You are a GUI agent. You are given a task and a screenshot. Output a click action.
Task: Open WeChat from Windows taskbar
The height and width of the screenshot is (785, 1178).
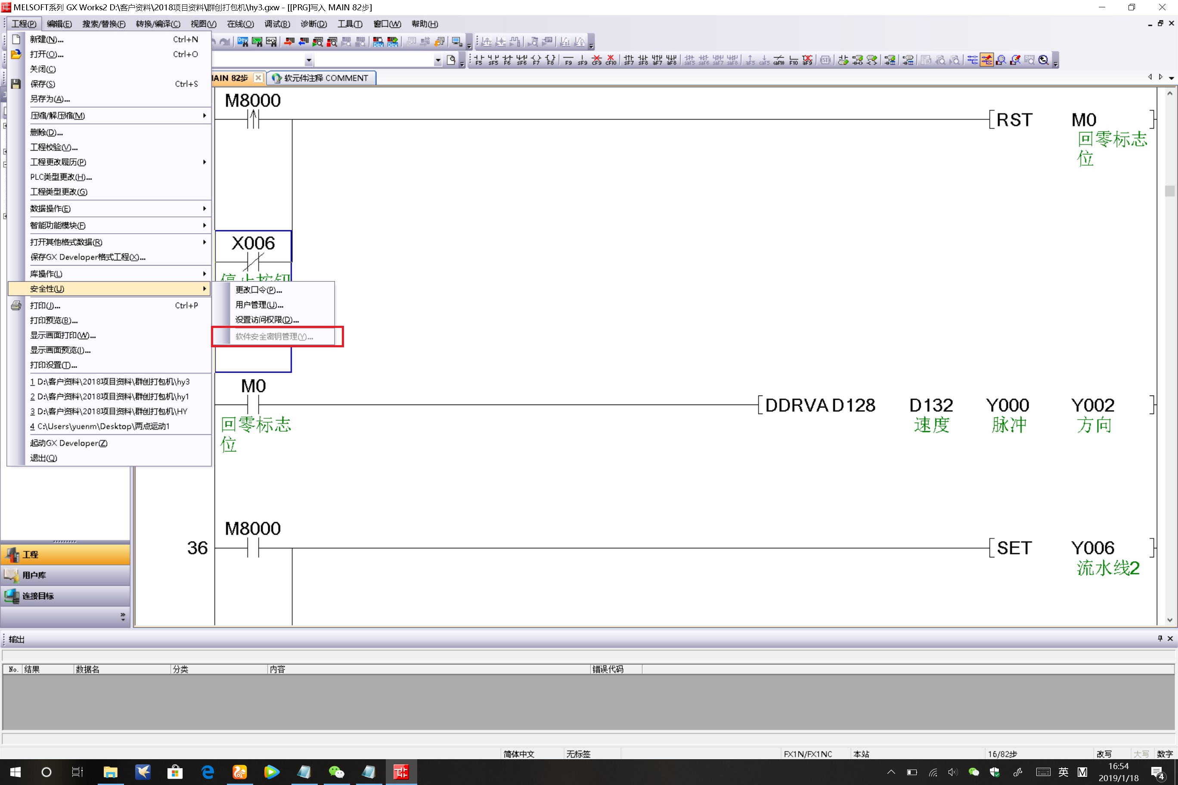coord(336,772)
